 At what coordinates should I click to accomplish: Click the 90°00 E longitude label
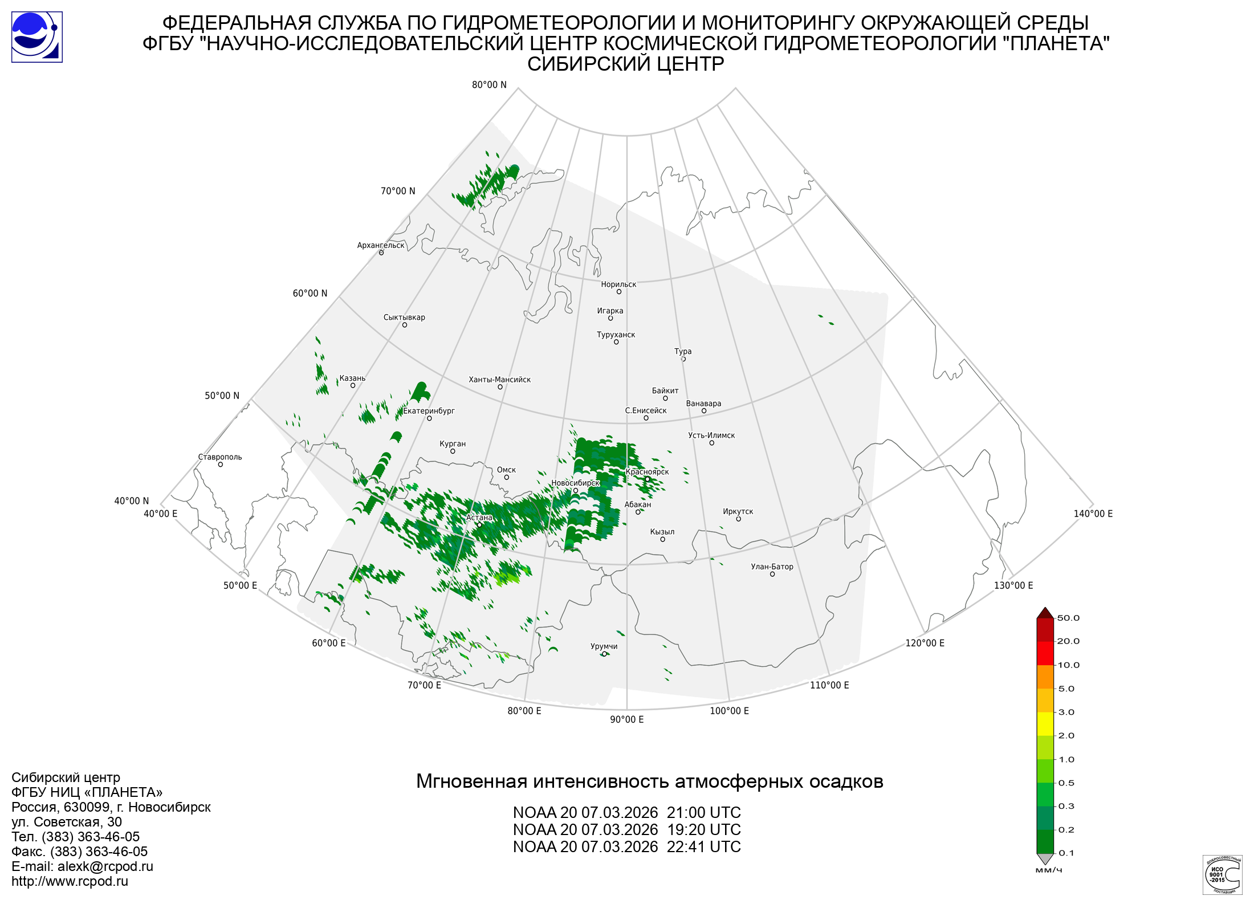click(626, 719)
